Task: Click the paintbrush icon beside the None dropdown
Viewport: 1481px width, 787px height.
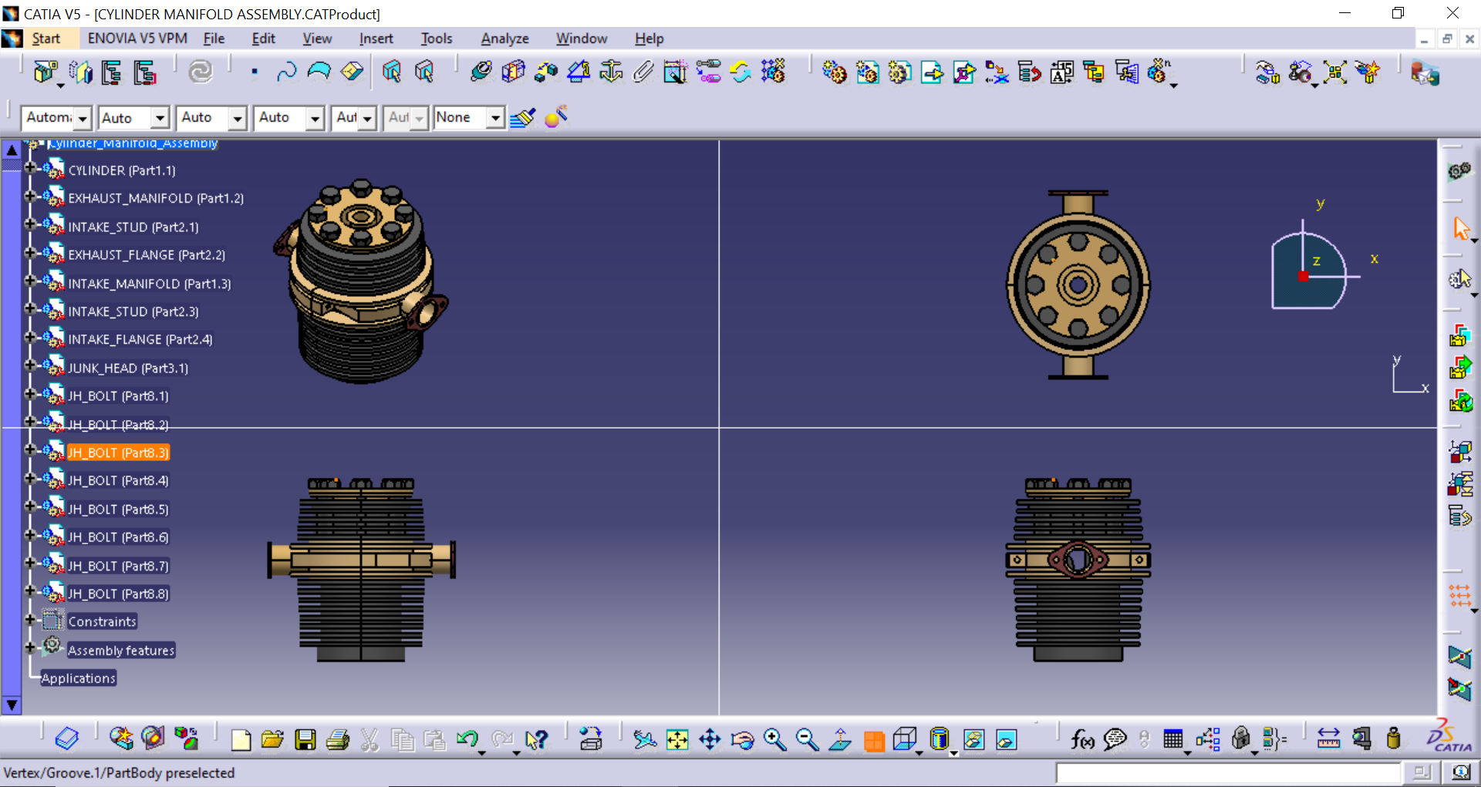Action: coord(523,118)
